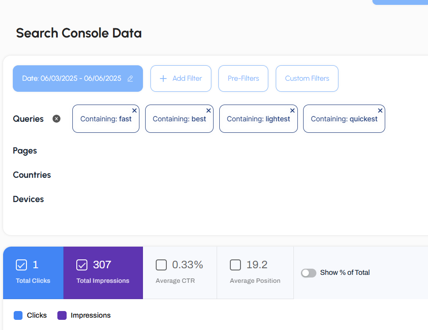Expand the Countries filter section

tap(32, 175)
